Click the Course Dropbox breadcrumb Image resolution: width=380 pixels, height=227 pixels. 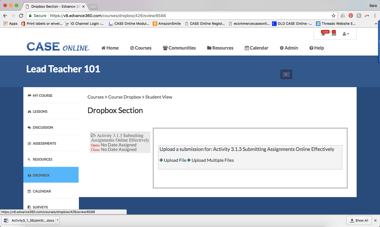tap(124, 97)
